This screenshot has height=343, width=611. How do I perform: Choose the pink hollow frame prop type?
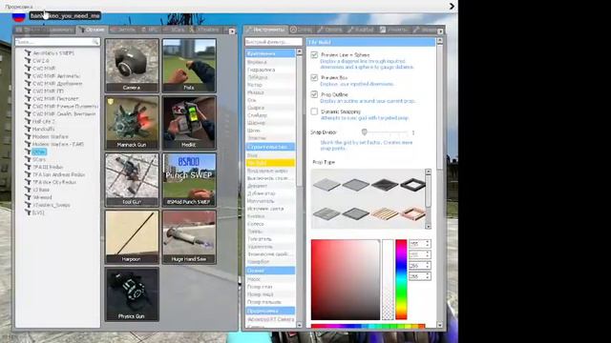pos(413,213)
